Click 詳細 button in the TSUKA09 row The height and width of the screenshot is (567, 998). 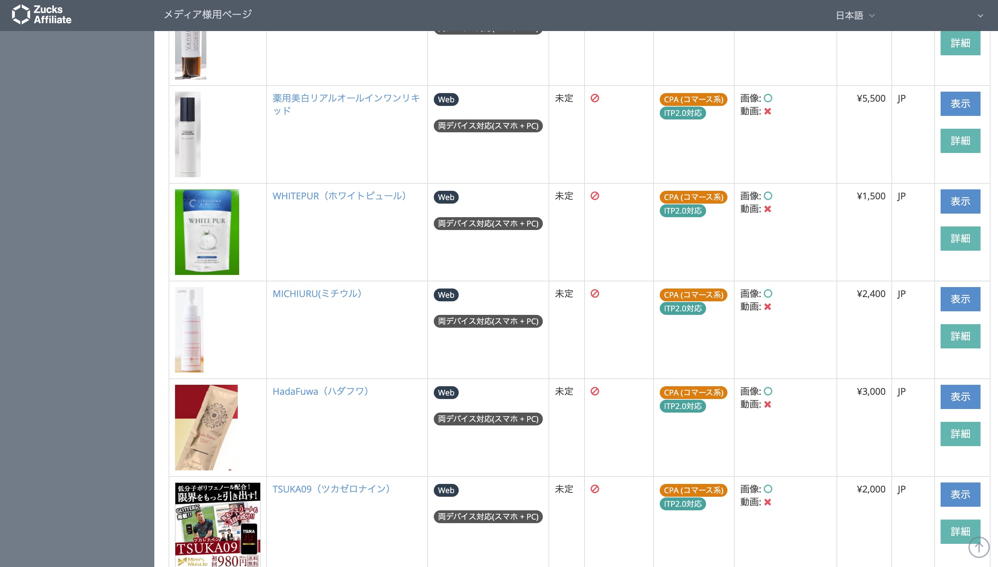960,532
